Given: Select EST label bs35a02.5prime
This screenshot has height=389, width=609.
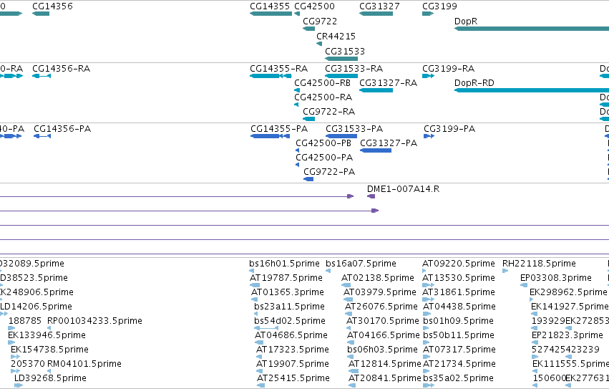Looking at the screenshot, I should (458, 378).
